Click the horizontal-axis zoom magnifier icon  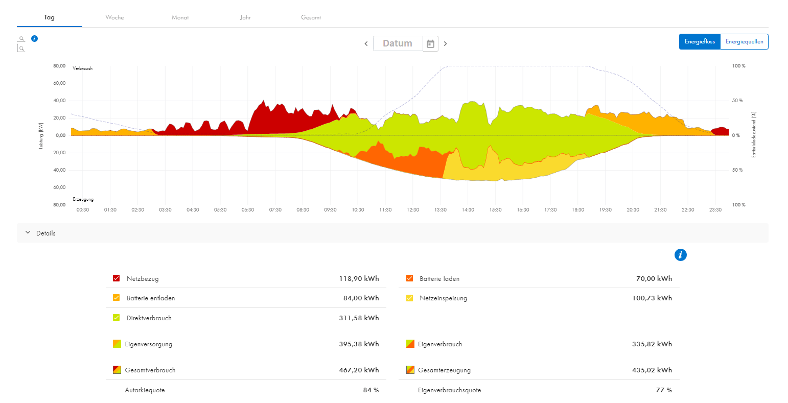click(x=21, y=39)
